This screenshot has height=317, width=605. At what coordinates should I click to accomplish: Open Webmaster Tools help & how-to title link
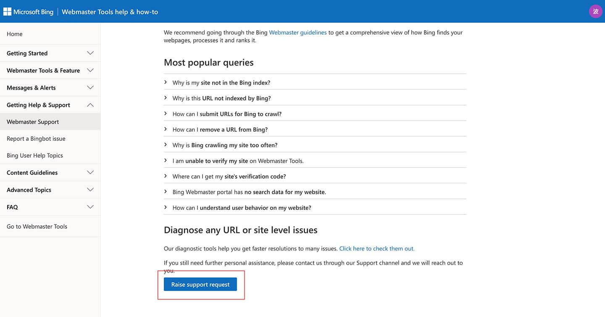[110, 12]
